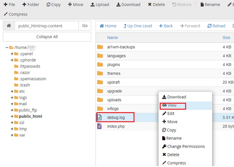The height and width of the screenshot is (167, 234).
Task: Reload the file listing
Action: click(x=216, y=26)
